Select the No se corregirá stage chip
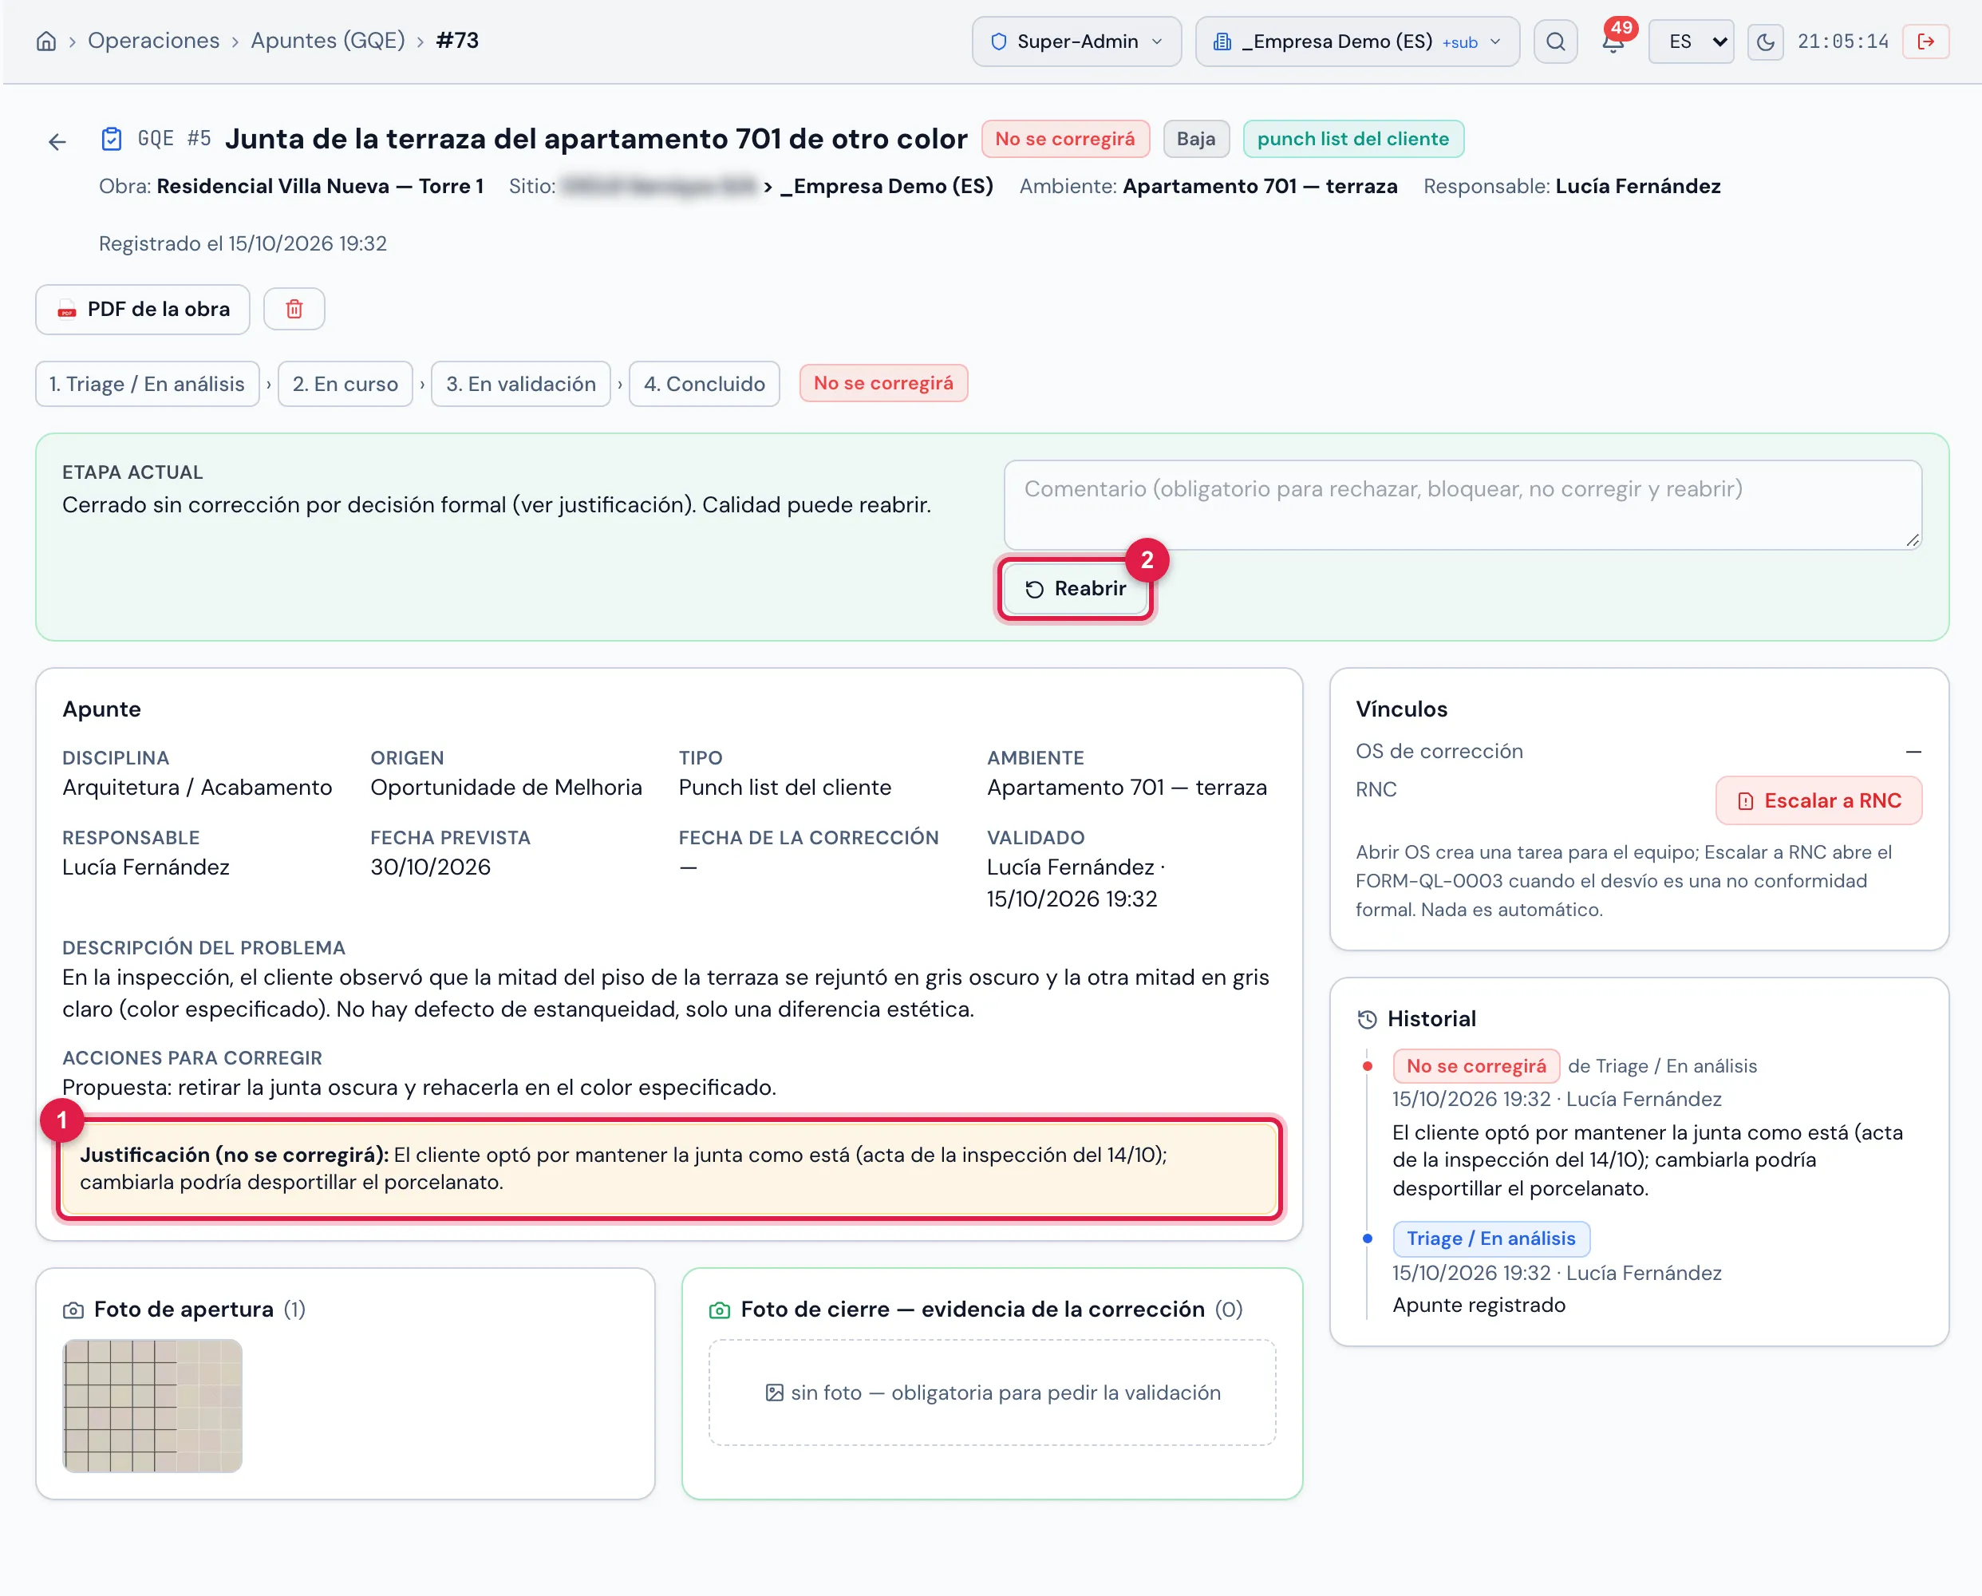The image size is (1982, 1596). point(883,383)
